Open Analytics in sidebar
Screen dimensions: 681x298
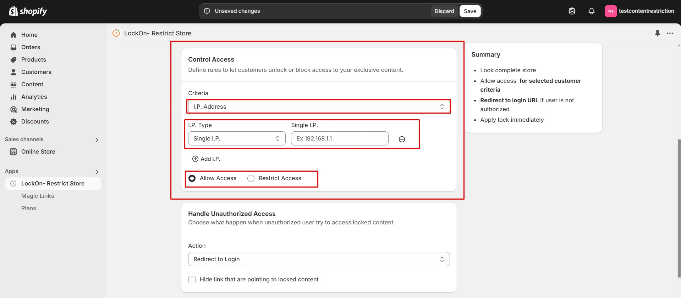click(x=34, y=97)
